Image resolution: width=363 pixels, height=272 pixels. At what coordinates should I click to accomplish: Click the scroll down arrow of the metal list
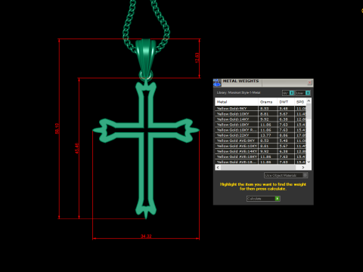(309, 162)
